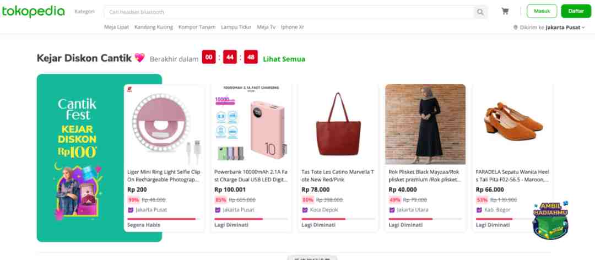Focus the Cari headset bluetooth search field
This screenshot has width=595, height=260.
click(x=288, y=12)
